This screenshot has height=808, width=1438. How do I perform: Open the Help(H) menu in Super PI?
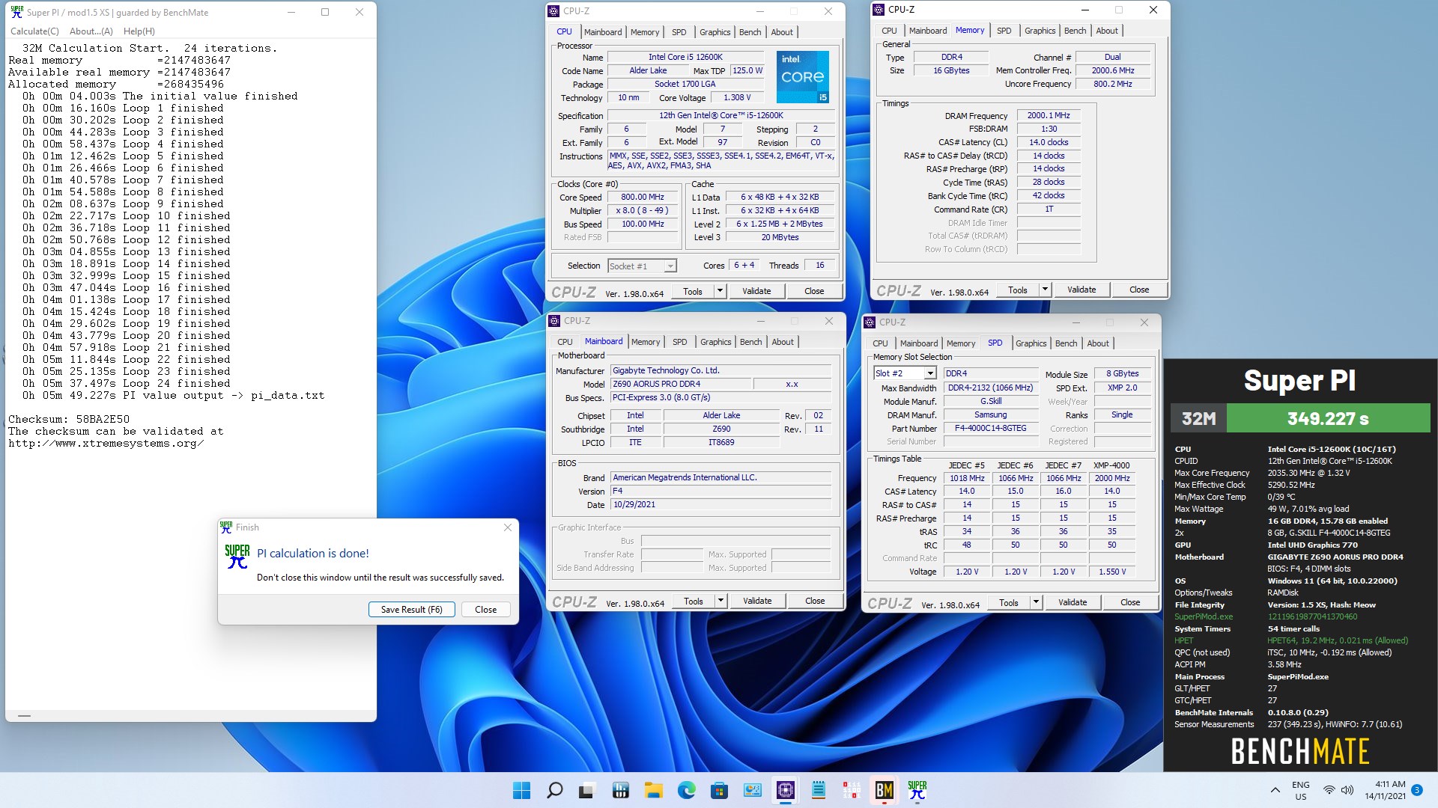(x=139, y=31)
